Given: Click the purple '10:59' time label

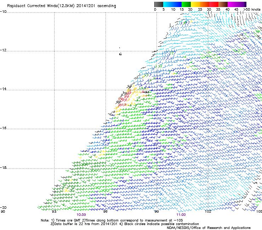Looking at the screenshot, I should [81, 215].
